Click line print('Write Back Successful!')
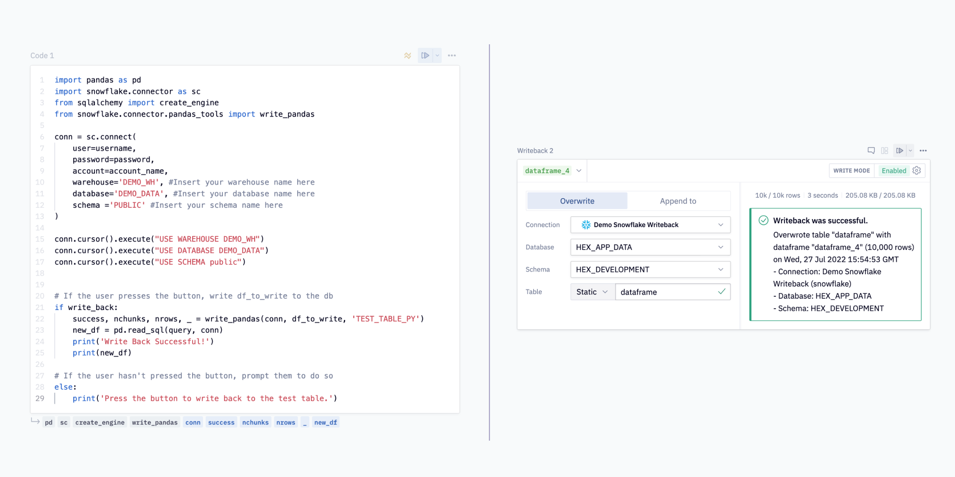The height and width of the screenshot is (477, 955). tap(143, 341)
